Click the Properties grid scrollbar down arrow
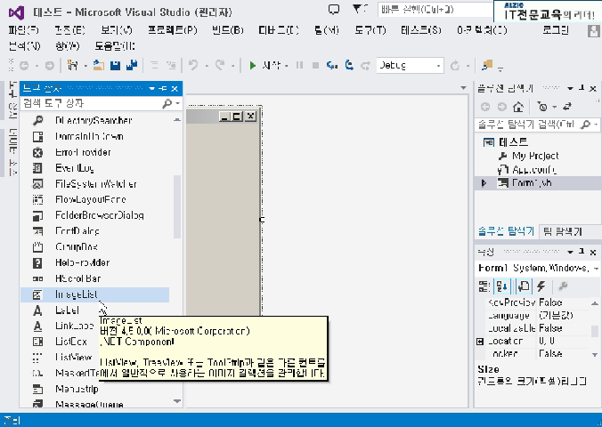The width and height of the screenshot is (602, 427). click(595, 354)
